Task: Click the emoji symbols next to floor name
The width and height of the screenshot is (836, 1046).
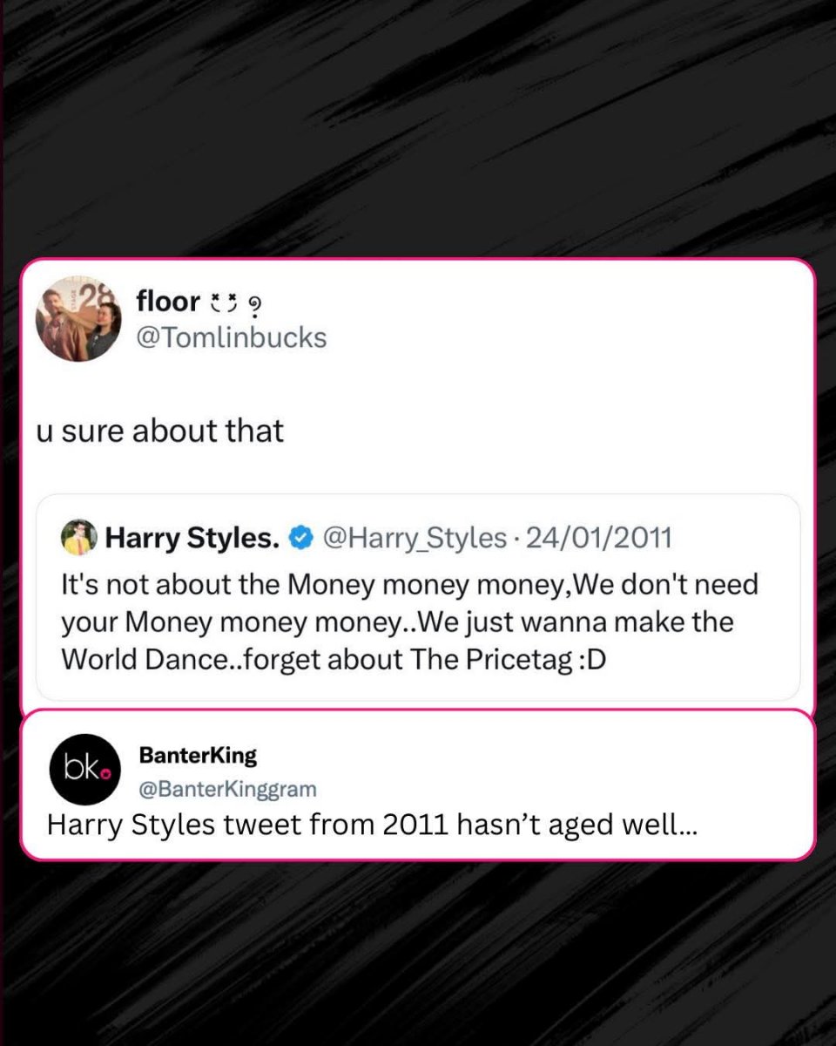Action: coord(237,303)
